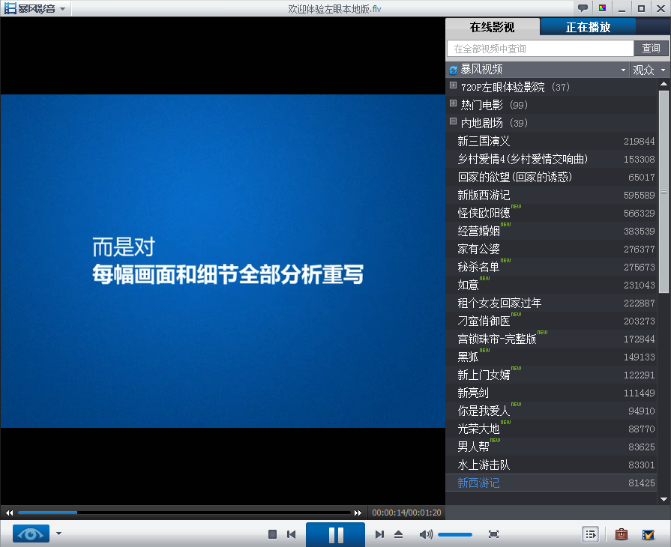Select 男人帮 in the list
This screenshot has width=671, height=547.
(551, 447)
